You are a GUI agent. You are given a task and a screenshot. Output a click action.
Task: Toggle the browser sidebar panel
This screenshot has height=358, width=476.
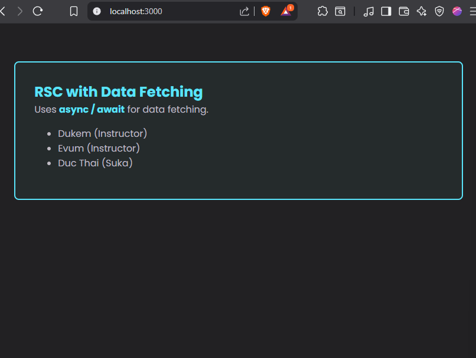(x=386, y=11)
